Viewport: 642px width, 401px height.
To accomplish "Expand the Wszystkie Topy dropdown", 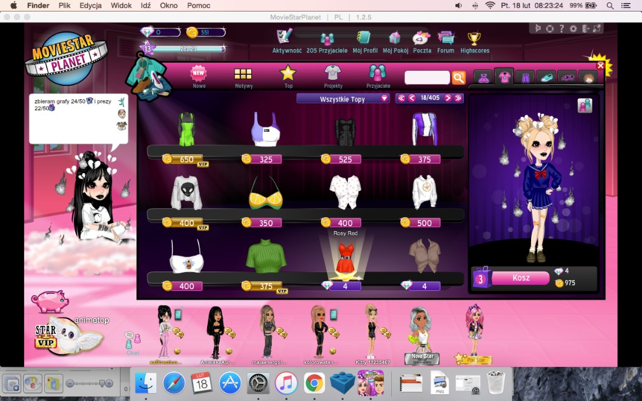I will click(343, 99).
